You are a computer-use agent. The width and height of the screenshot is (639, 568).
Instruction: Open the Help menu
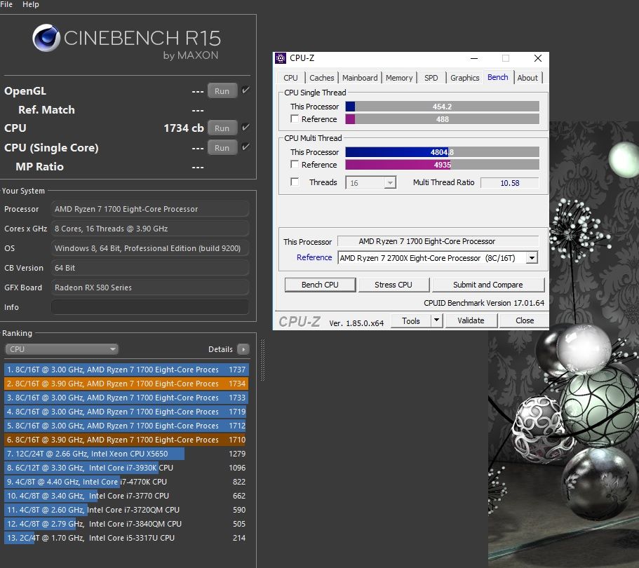31,4
